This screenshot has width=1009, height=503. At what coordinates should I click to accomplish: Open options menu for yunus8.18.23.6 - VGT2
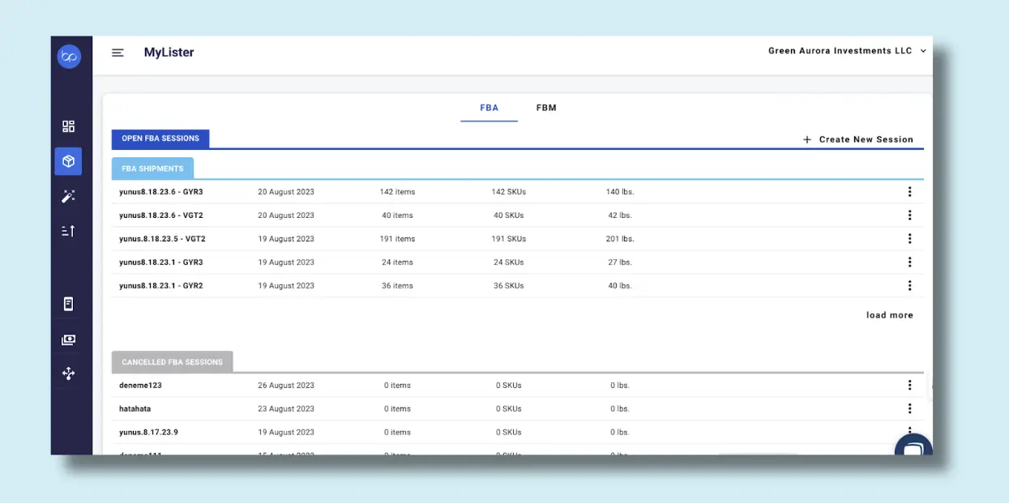pos(909,215)
